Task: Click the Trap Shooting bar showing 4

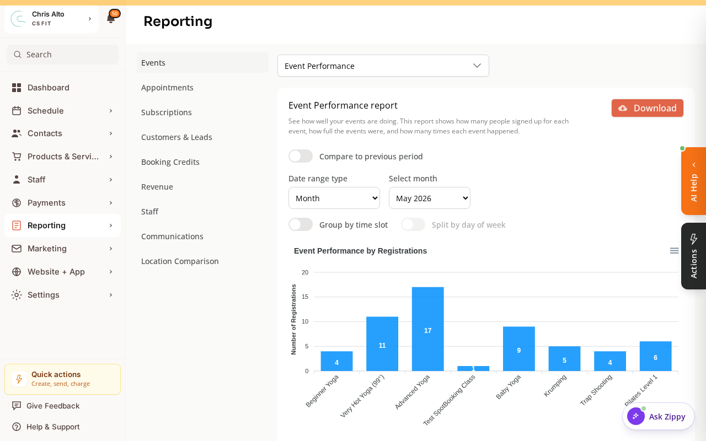Action: 610,361
